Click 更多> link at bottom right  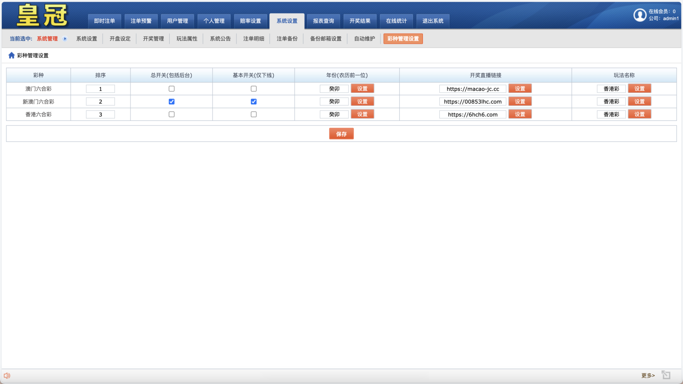click(x=648, y=376)
